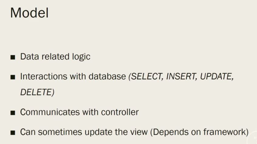Select the "Data related logic" text line
The width and height of the screenshot is (257, 144).
55,57
